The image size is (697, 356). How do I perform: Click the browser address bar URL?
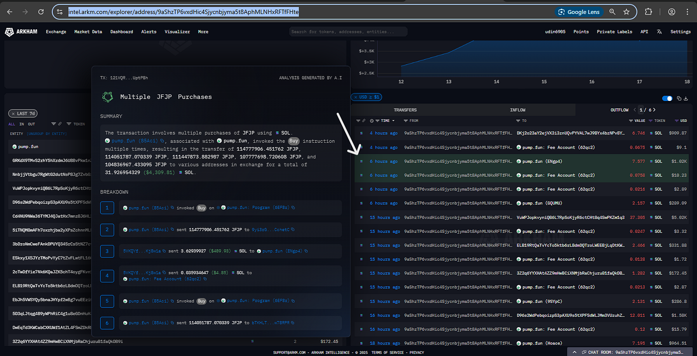coord(184,11)
